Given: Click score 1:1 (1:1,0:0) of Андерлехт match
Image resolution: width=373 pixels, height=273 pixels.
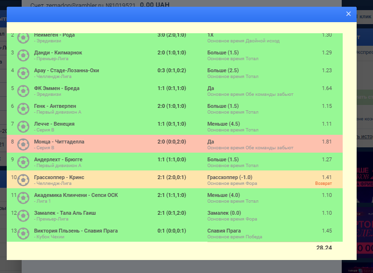Looking at the screenshot, I should coord(172,159).
